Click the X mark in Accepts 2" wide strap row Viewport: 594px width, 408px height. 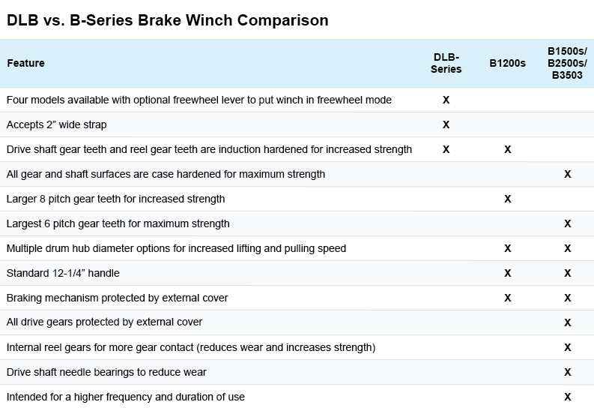(x=446, y=124)
